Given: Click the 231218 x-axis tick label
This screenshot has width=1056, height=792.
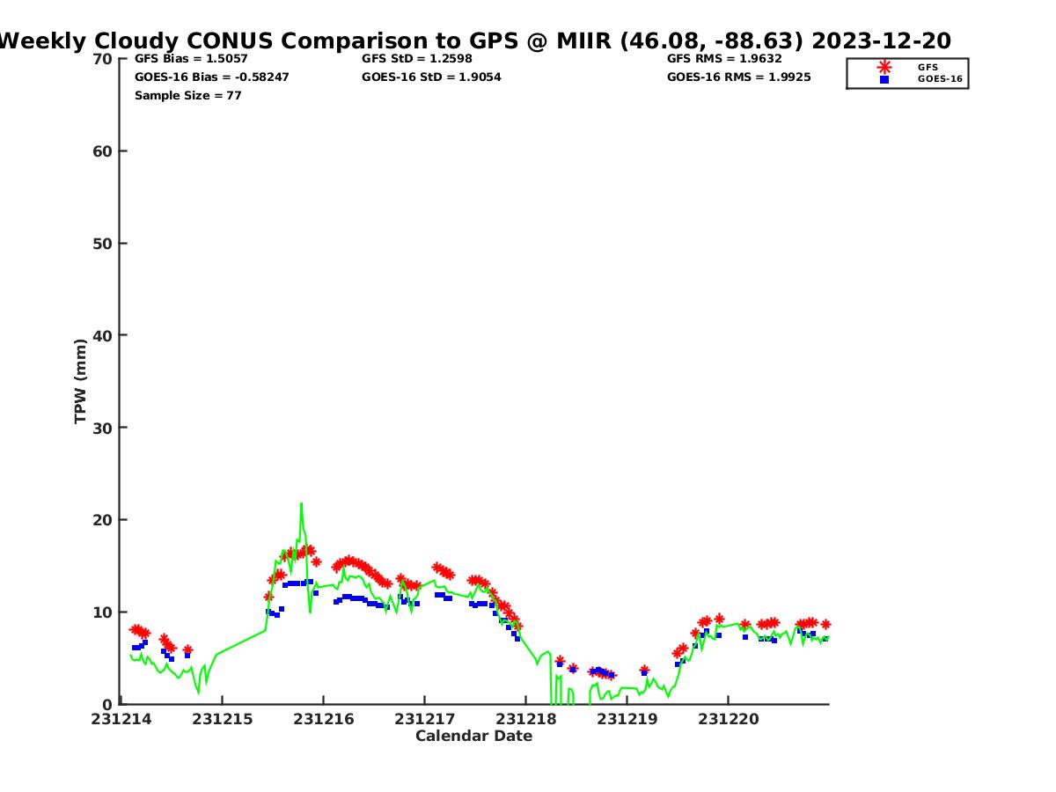Looking at the screenshot, I should 525,719.
